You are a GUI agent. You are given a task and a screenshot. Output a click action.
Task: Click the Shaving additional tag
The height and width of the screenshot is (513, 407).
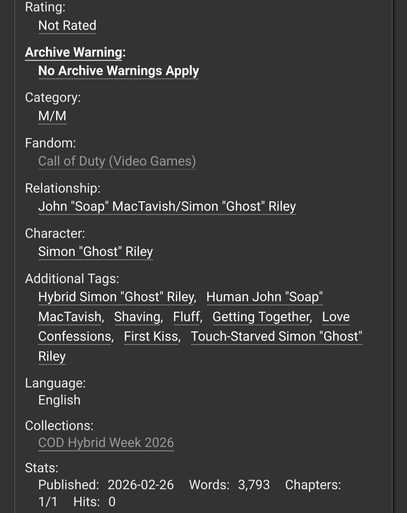(x=138, y=317)
